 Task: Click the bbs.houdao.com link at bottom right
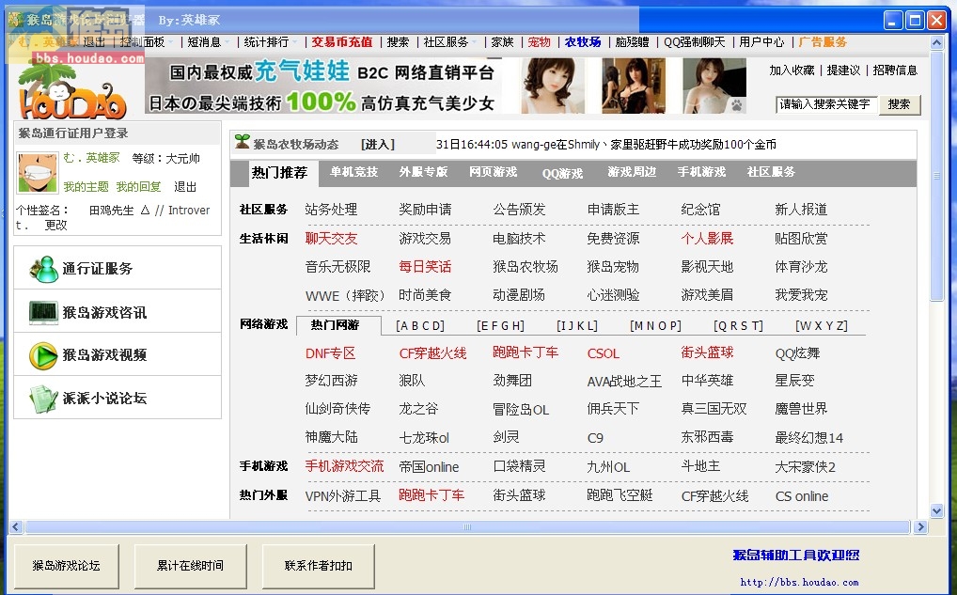pos(799,582)
